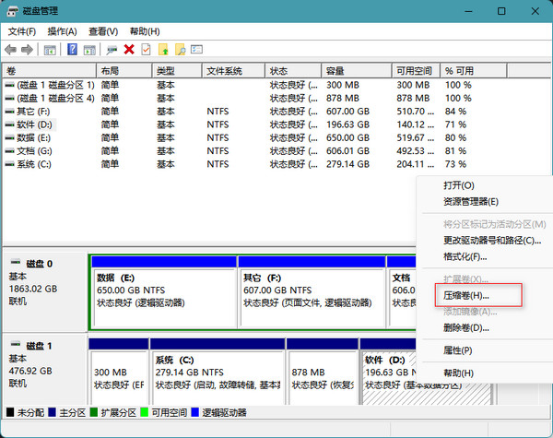Viewport: 553px width, 438px height.
Task: Click the Connect to disk toolbar icon
Action: pyautogui.click(x=112, y=50)
